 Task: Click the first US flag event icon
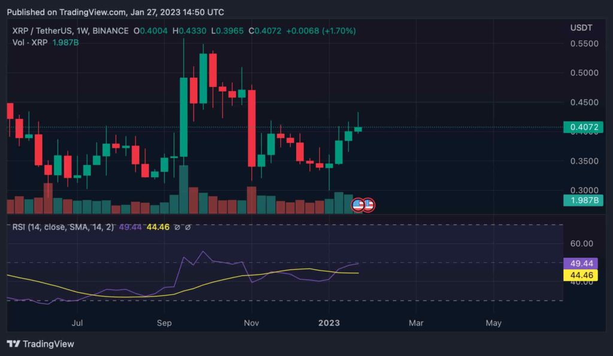click(358, 205)
